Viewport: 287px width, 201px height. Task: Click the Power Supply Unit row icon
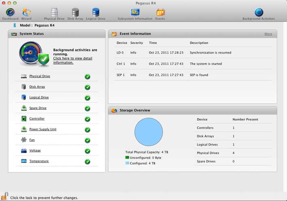pyautogui.click(x=24, y=129)
